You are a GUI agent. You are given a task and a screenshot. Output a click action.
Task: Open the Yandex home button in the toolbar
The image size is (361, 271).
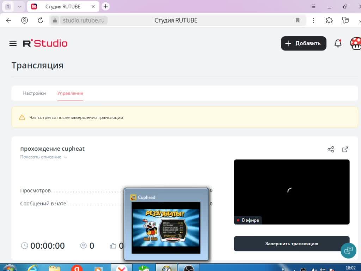pos(24,20)
